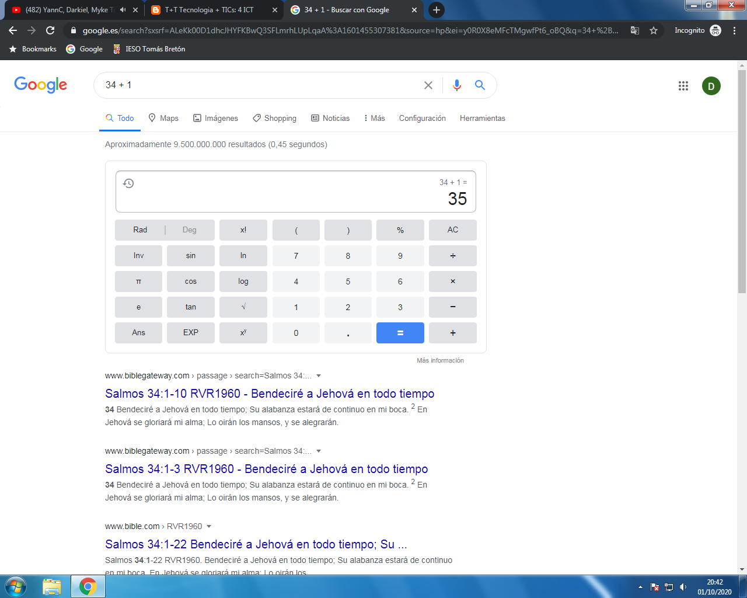Show hidden system tray icons
The height and width of the screenshot is (598, 747).
[x=640, y=587]
